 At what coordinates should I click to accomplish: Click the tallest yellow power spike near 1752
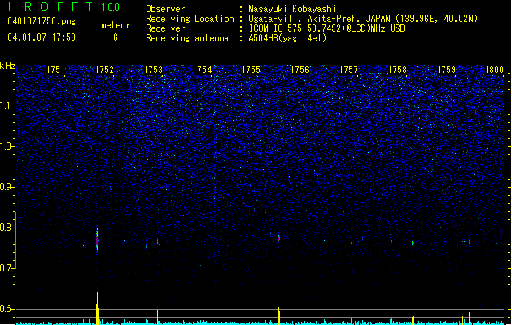[98, 308]
